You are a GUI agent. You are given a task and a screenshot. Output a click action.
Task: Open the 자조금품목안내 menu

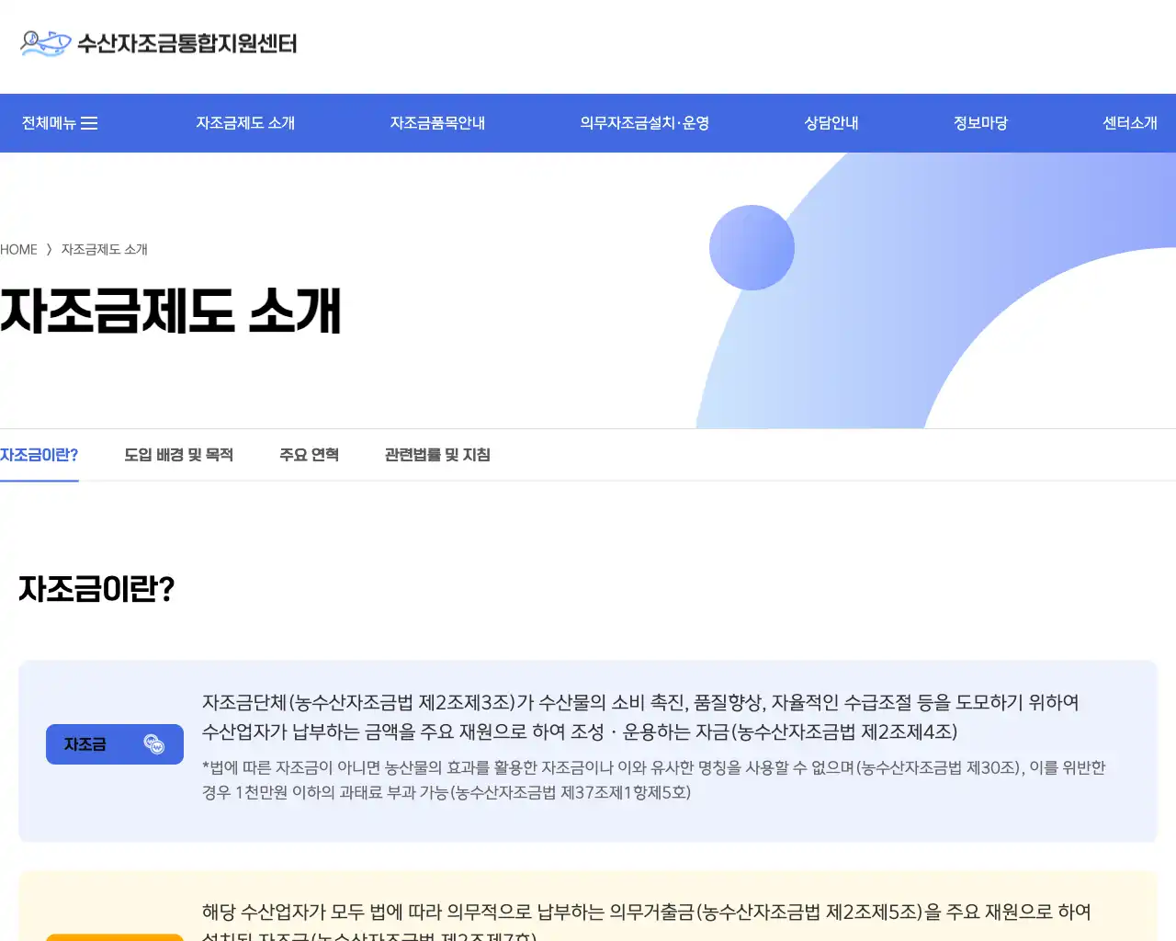[x=436, y=122]
